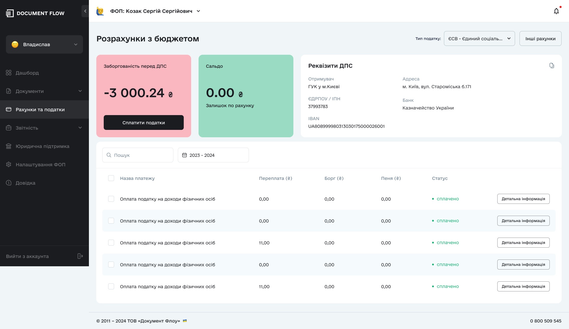Click the calendar icon next to 2023 - 2024
This screenshot has width=569, height=329.
tap(184, 155)
